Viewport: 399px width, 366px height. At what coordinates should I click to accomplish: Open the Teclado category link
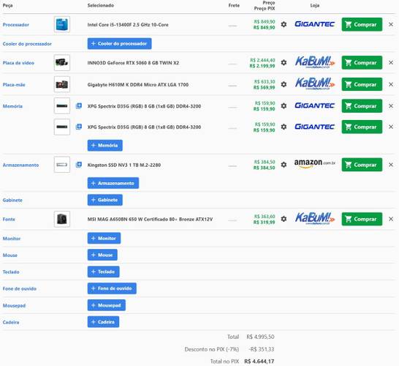pos(11,272)
